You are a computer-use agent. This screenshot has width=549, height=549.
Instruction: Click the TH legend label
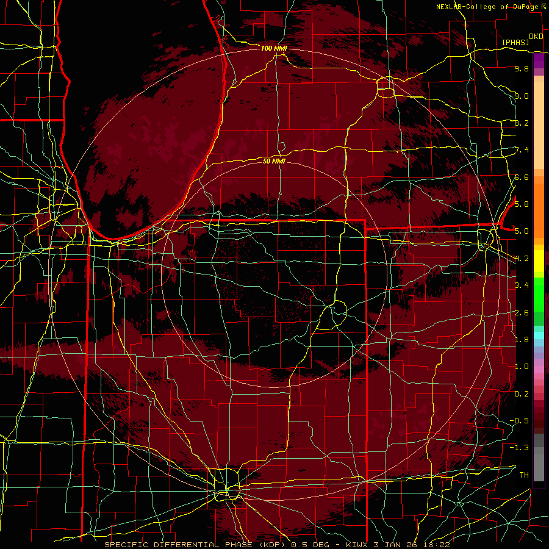(524, 475)
